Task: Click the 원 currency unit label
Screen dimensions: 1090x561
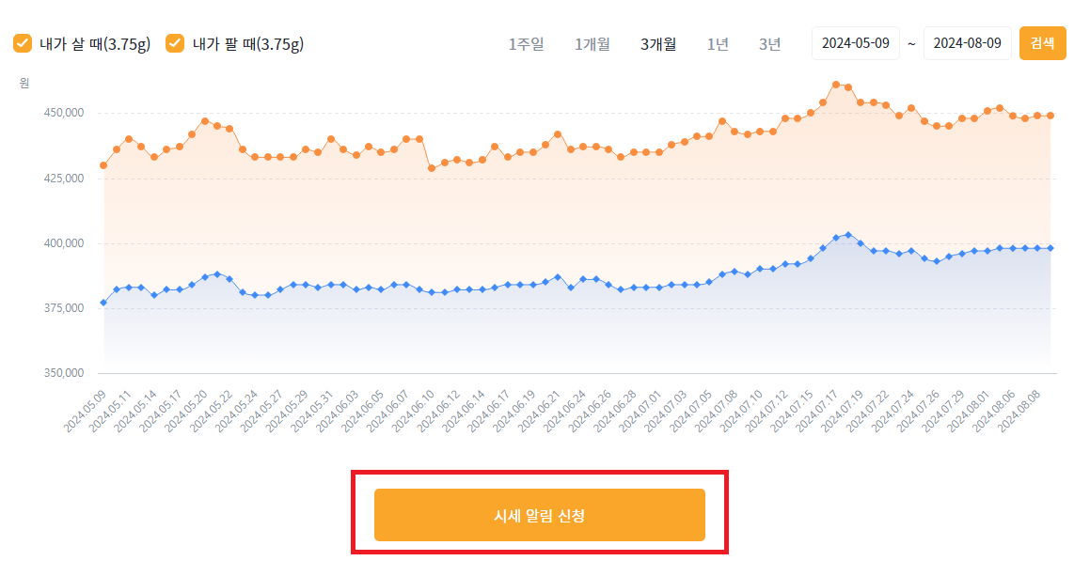Action: [x=24, y=83]
